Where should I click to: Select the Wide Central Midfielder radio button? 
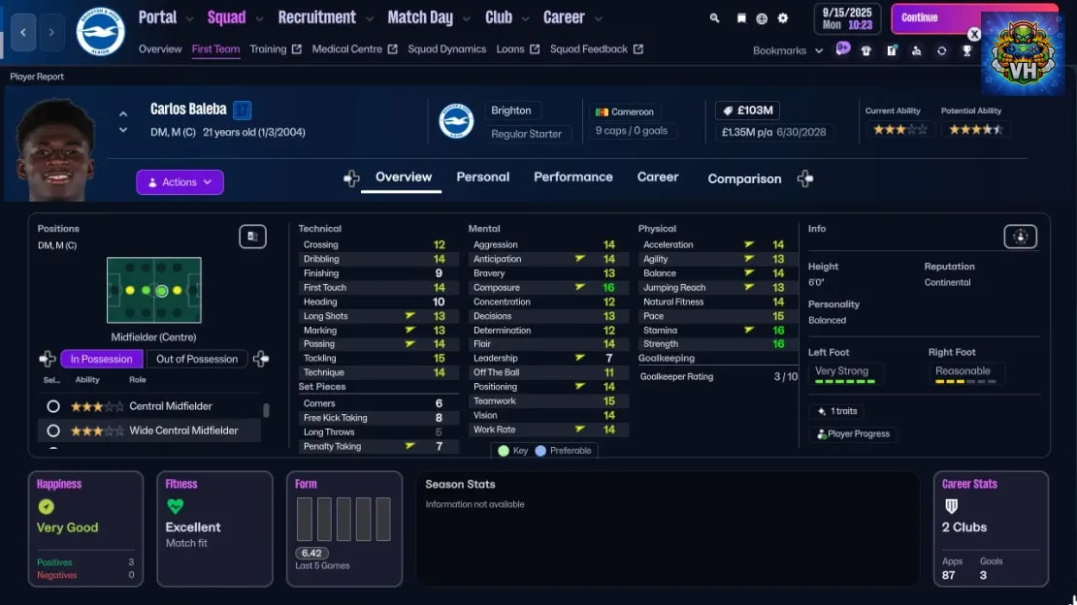pos(53,431)
